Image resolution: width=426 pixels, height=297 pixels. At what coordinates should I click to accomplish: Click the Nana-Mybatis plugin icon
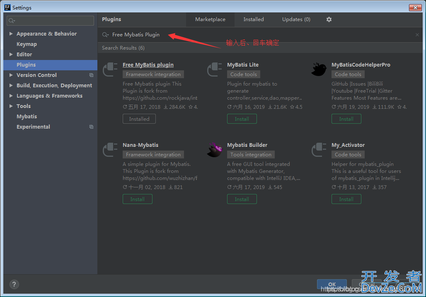(110, 150)
